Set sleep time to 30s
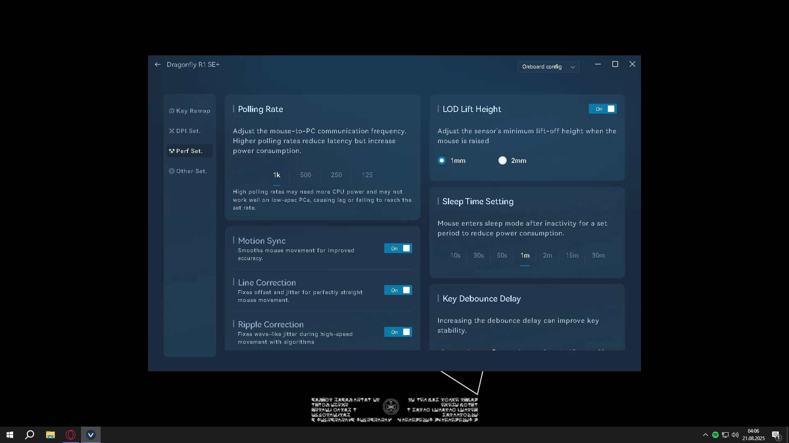Screen dimensions: 789x443 coord(478,255)
